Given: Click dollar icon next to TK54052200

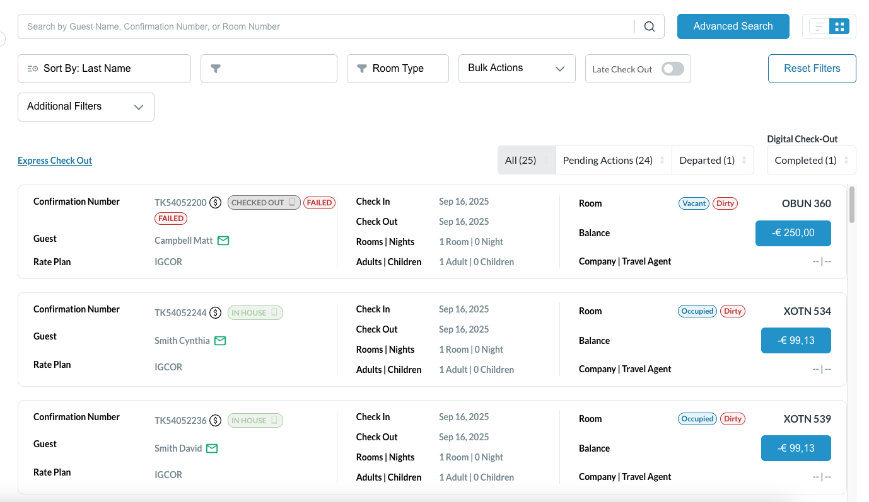Looking at the screenshot, I should pyautogui.click(x=216, y=203).
